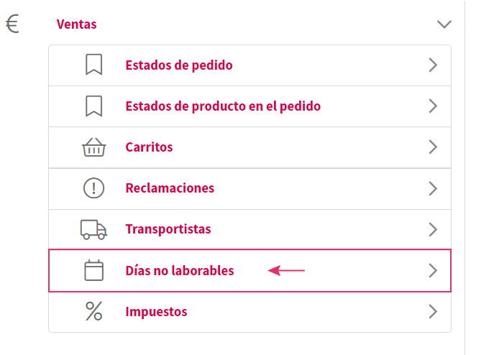This screenshot has height=355, width=494.
Task: Expand Carritos using its right chevron
Action: coord(433,147)
